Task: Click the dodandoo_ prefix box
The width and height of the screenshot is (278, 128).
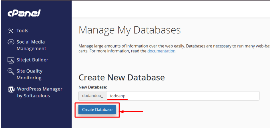Action: click(x=92, y=96)
